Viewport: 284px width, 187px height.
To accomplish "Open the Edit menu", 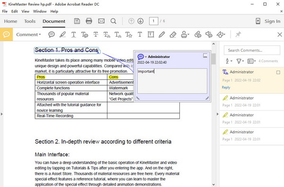I will tap(15, 11).
